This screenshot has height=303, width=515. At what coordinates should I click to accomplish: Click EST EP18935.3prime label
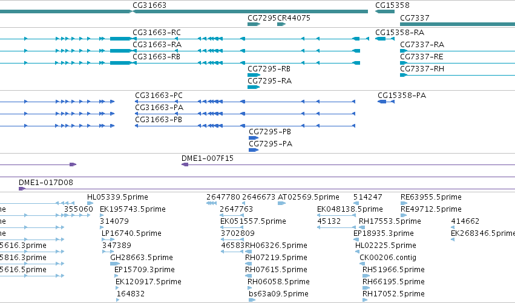tap(384, 233)
